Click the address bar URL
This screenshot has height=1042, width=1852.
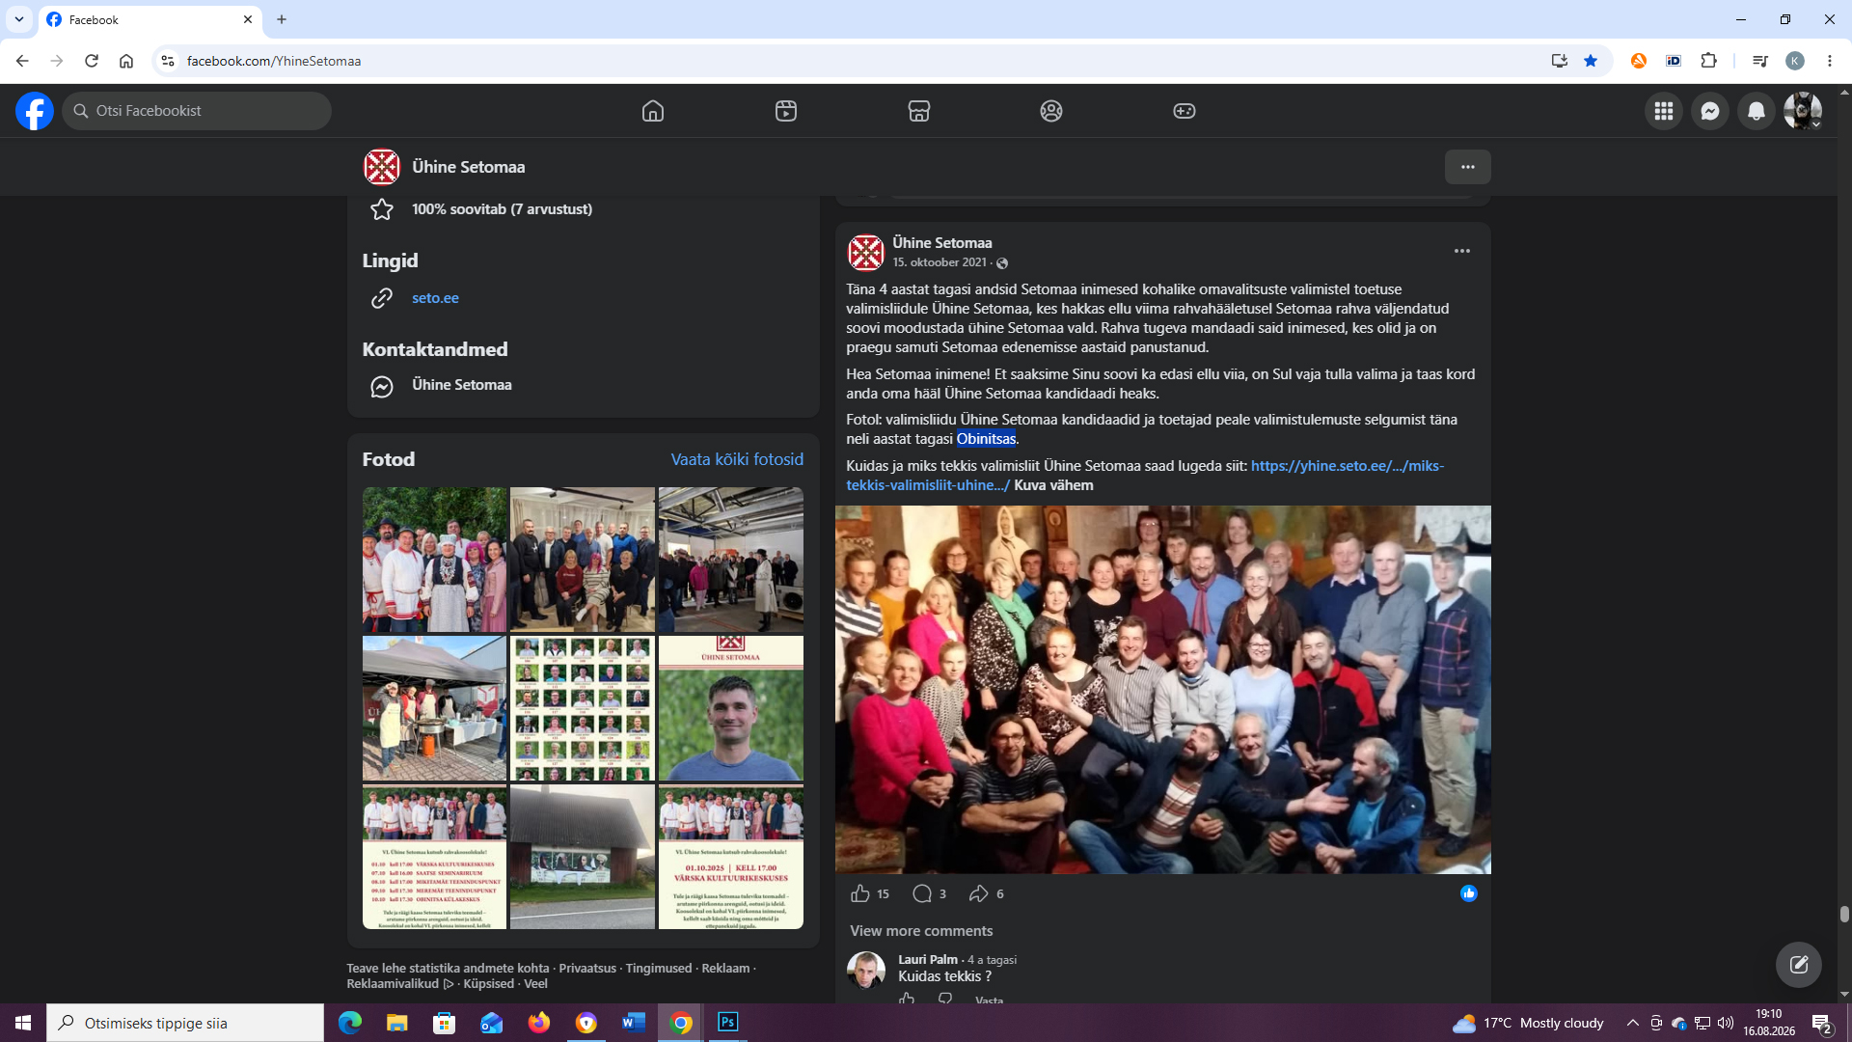click(x=274, y=61)
